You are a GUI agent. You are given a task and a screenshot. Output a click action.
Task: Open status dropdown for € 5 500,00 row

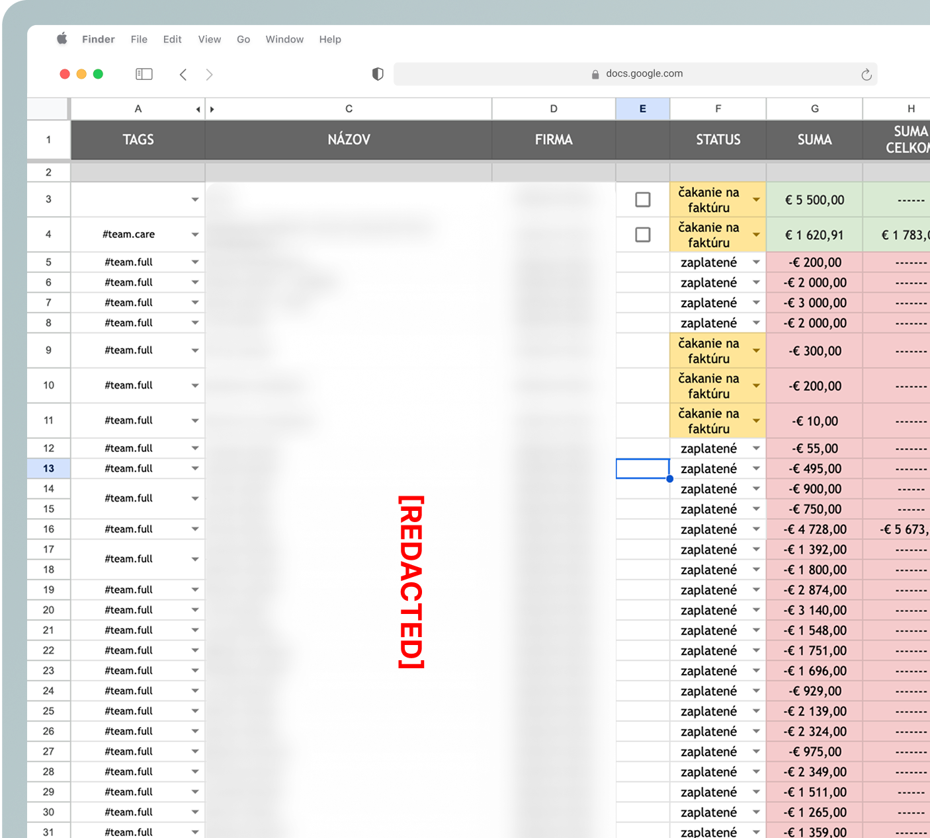[x=756, y=200]
